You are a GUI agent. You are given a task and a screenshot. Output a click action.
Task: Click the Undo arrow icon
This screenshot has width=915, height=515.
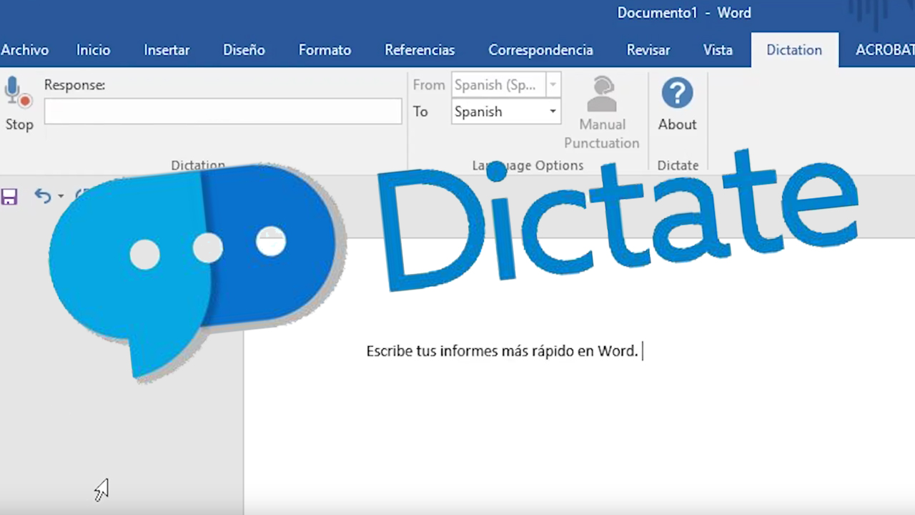[43, 196]
